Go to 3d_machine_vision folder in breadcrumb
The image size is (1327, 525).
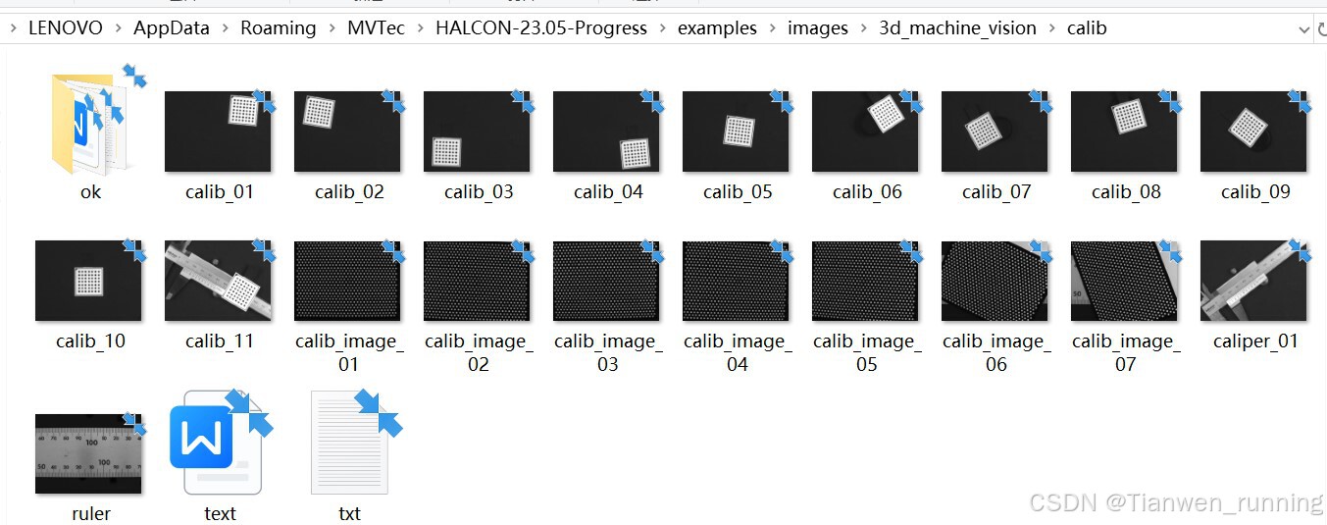(x=957, y=28)
